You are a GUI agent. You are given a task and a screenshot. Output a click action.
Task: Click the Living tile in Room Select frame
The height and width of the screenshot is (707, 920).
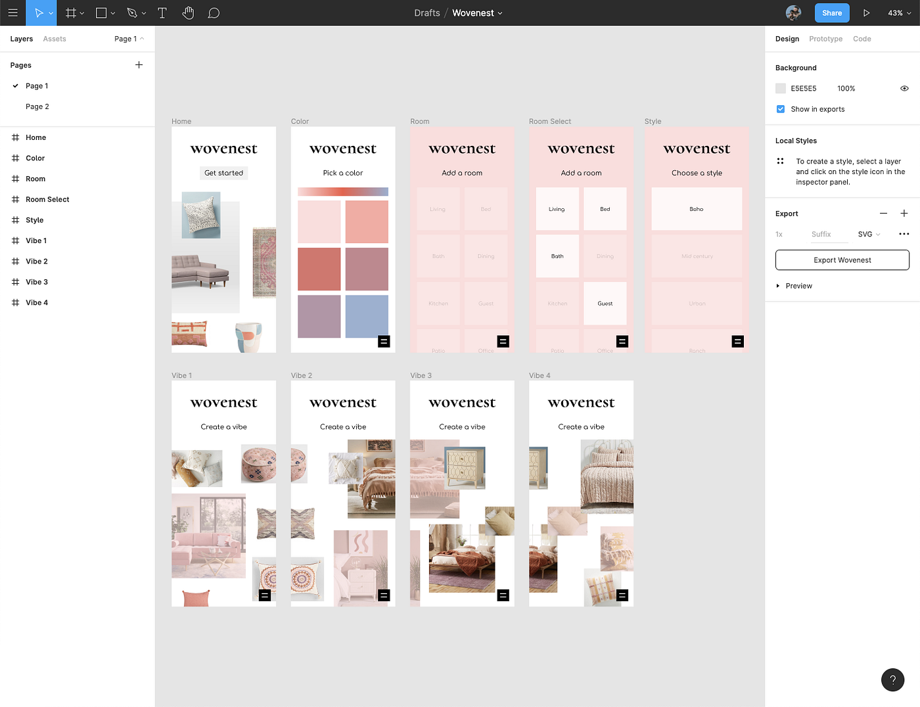click(x=557, y=209)
